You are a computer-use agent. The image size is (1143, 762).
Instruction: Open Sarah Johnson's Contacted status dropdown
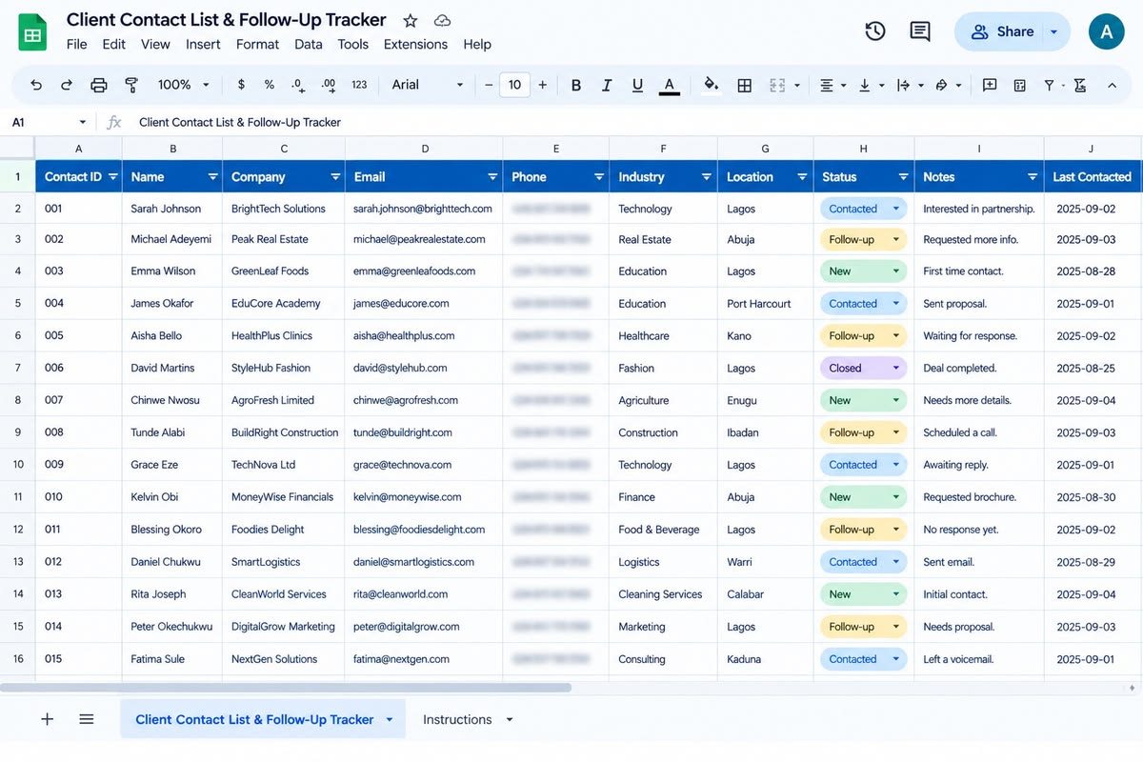895,209
